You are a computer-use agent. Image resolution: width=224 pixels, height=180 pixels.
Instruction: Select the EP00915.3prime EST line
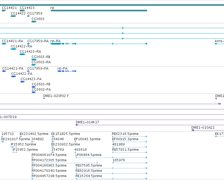pyautogui.click(x=130, y=142)
